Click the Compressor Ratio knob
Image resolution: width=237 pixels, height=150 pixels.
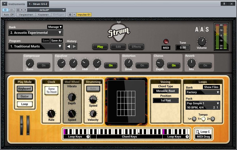[x=30, y=63]
